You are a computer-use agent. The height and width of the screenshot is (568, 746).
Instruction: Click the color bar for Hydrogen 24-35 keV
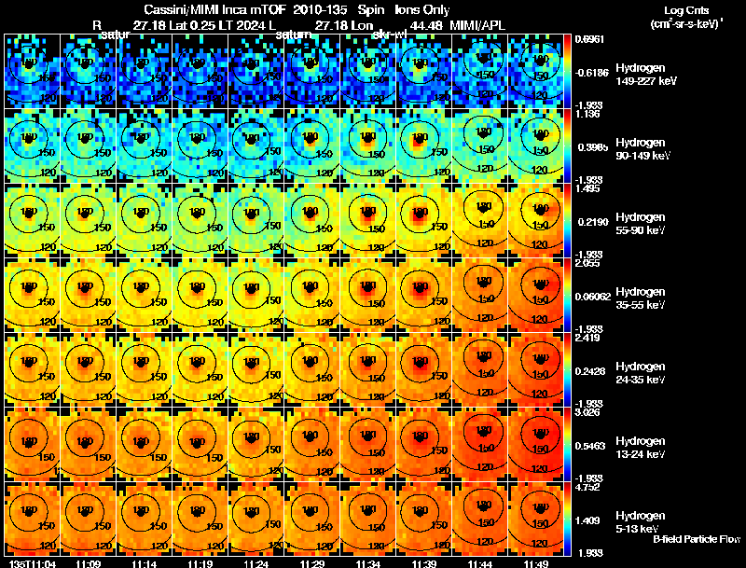point(568,370)
